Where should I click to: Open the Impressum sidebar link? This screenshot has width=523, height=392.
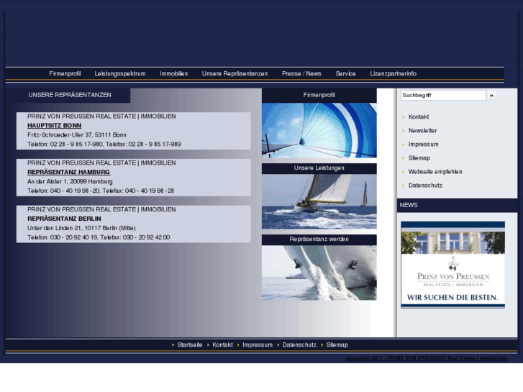[423, 144]
